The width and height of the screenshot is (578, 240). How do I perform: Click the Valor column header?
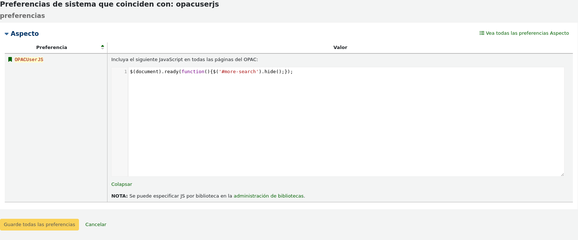340,48
